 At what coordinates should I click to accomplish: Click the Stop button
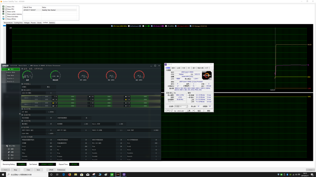(x=15, y=170)
